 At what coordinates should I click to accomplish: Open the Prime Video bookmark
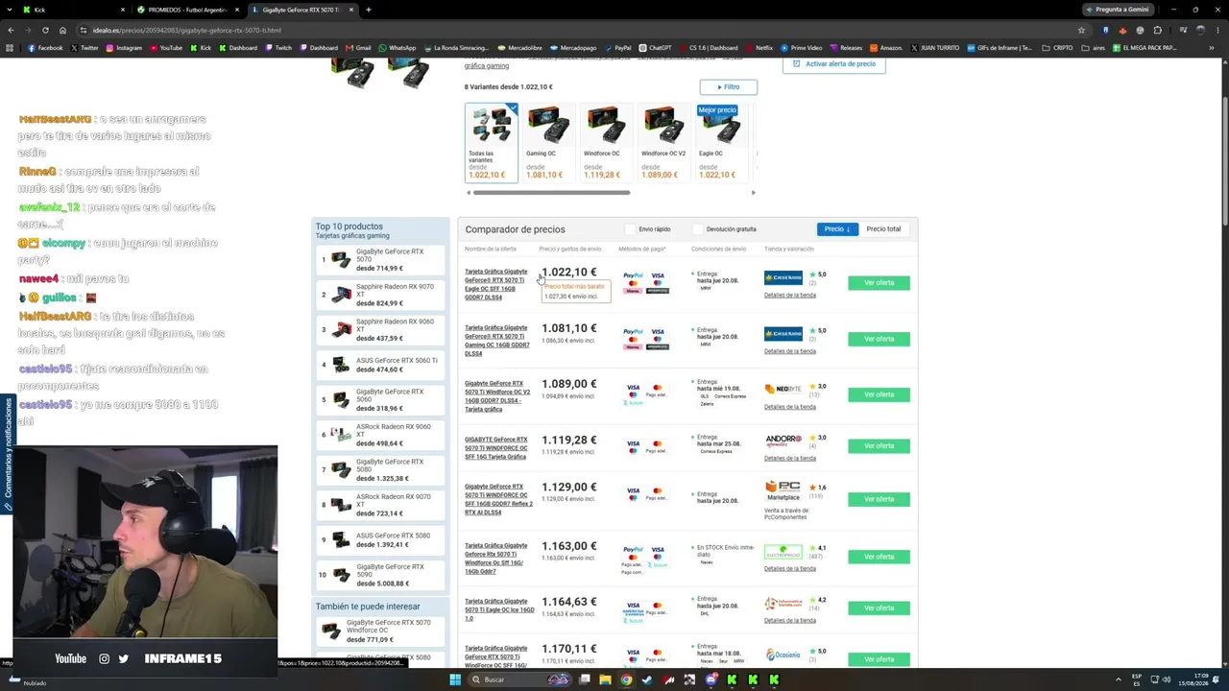pyautogui.click(x=802, y=48)
